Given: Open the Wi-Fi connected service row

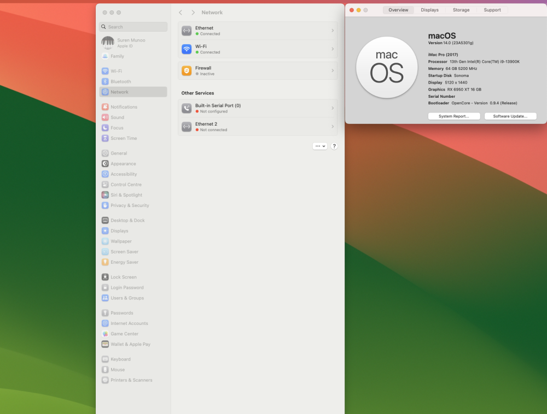Looking at the screenshot, I should click(x=258, y=49).
